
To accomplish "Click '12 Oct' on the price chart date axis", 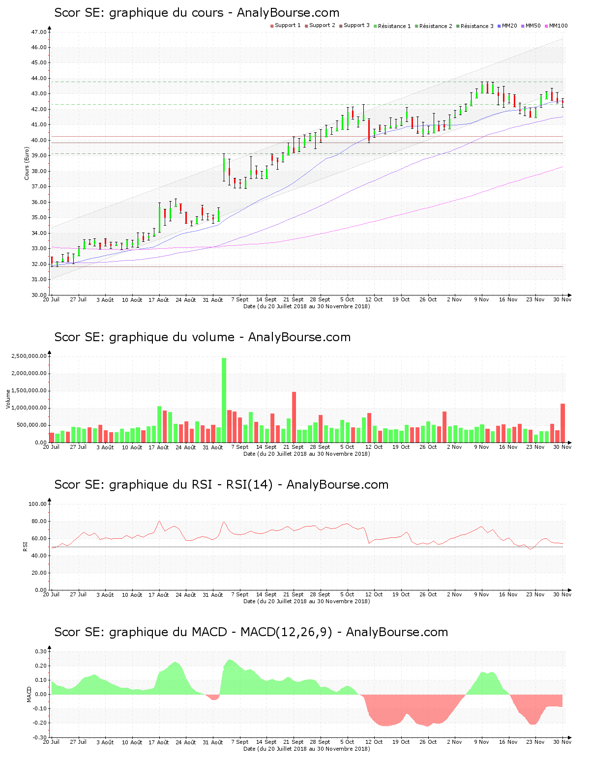I will tap(374, 299).
